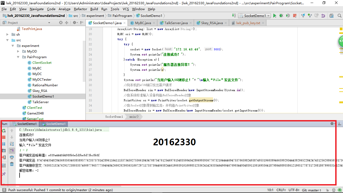The height and width of the screenshot is (193, 343).
Task: Click the main() breadcrumb below the editor
Action: [x=134, y=117]
